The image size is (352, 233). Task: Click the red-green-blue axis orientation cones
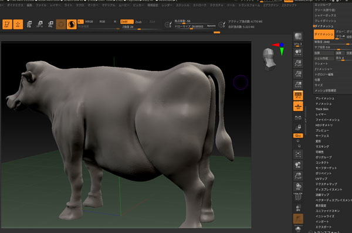tap(279, 48)
